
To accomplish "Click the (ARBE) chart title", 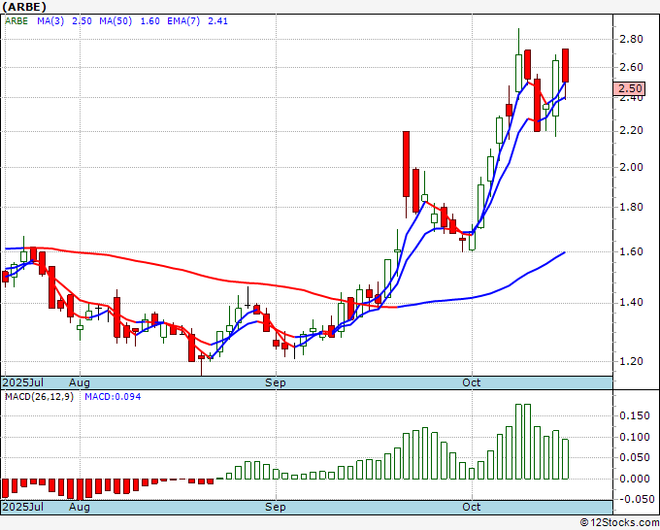I will click(x=24, y=7).
